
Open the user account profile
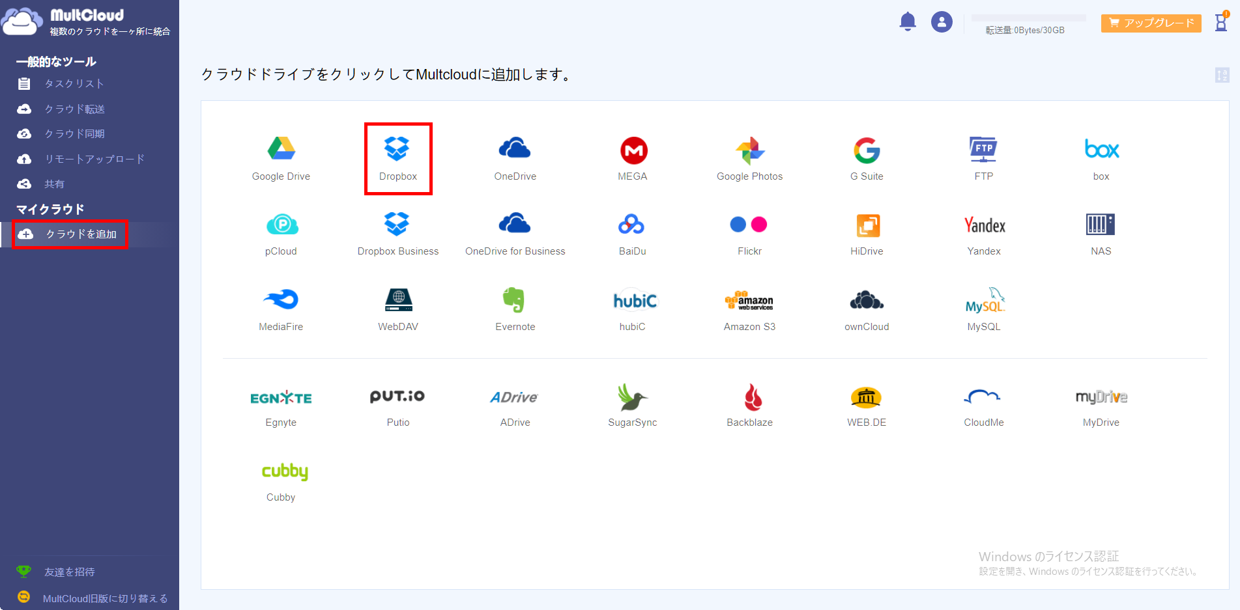coord(942,21)
